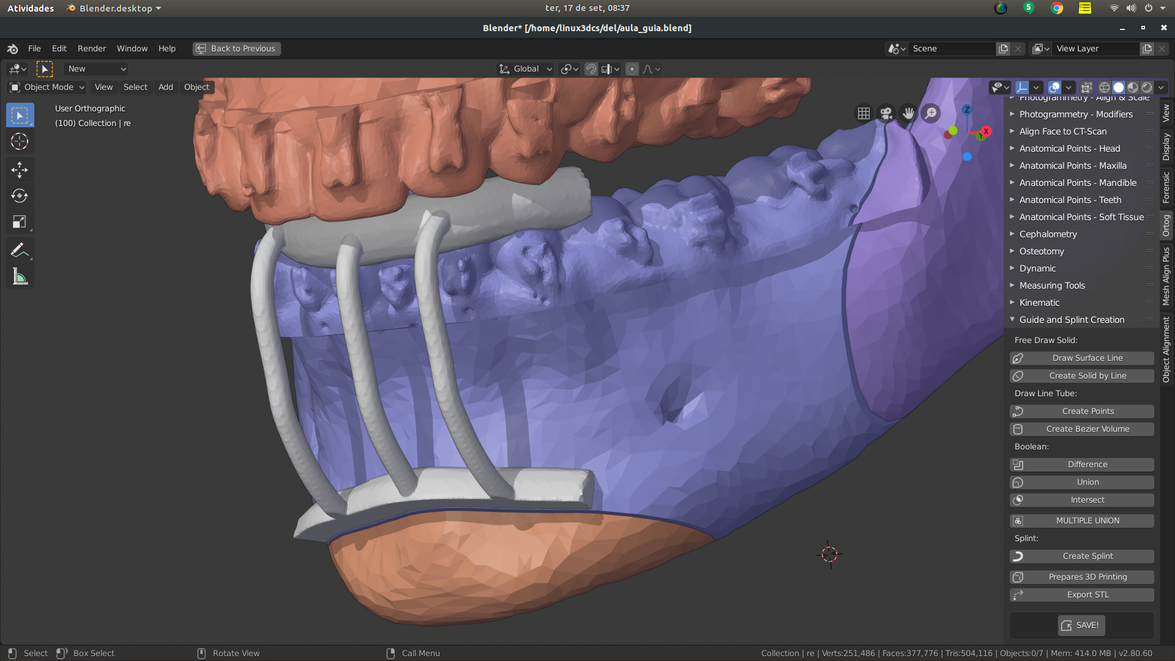This screenshot has height=661, width=1175.
Task: Click new scene icon beside Scene field
Action: 1003,48
